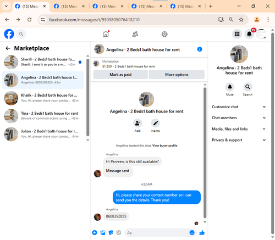Expand Privacy & support section
Image resolution: width=275 pixels, height=240 pixels.
(x=239, y=140)
